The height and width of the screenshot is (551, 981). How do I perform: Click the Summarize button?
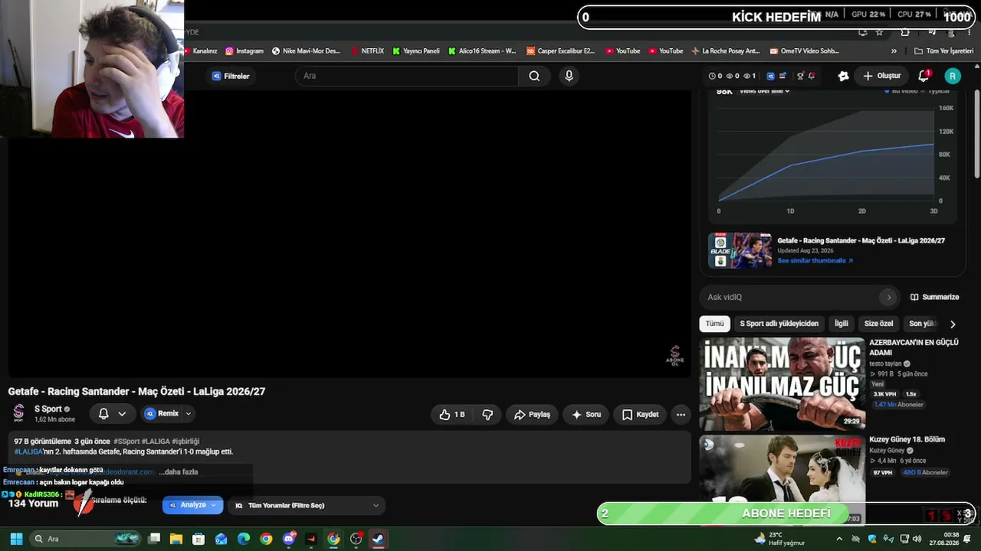click(934, 297)
